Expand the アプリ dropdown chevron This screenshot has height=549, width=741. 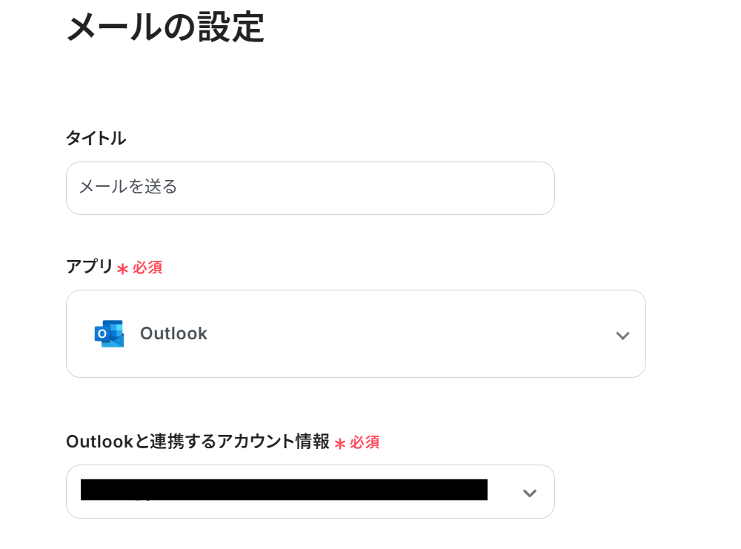(622, 336)
